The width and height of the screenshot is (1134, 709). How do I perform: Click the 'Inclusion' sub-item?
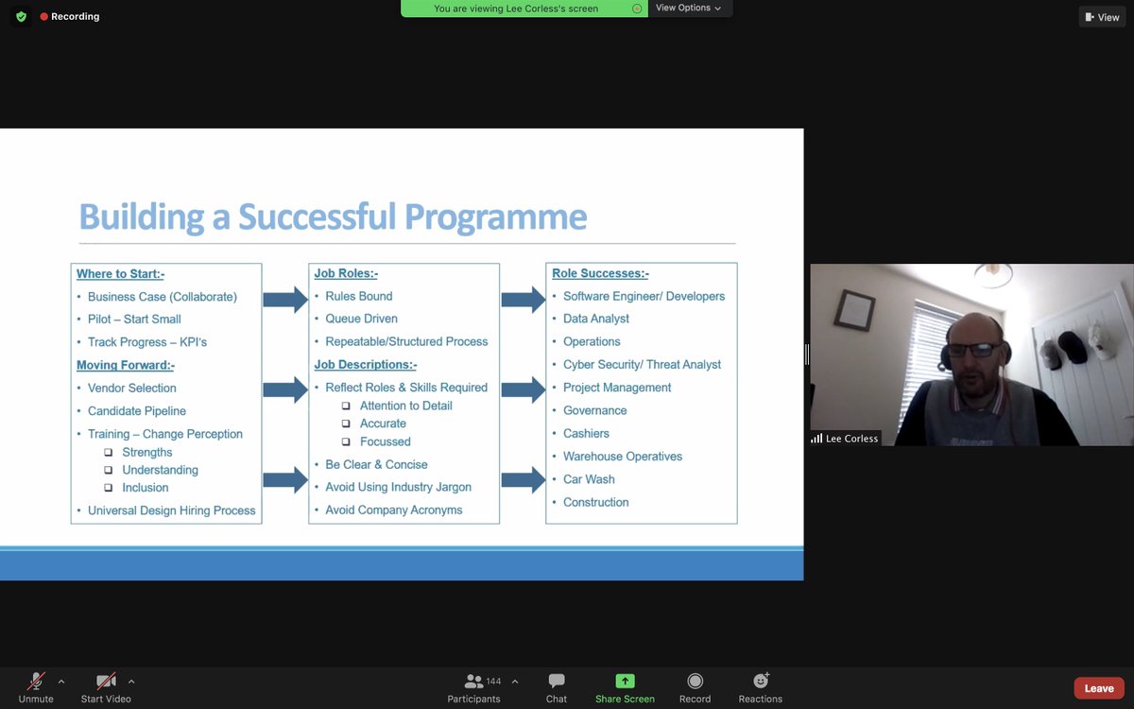pyautogui.click(x=146, y=488)
